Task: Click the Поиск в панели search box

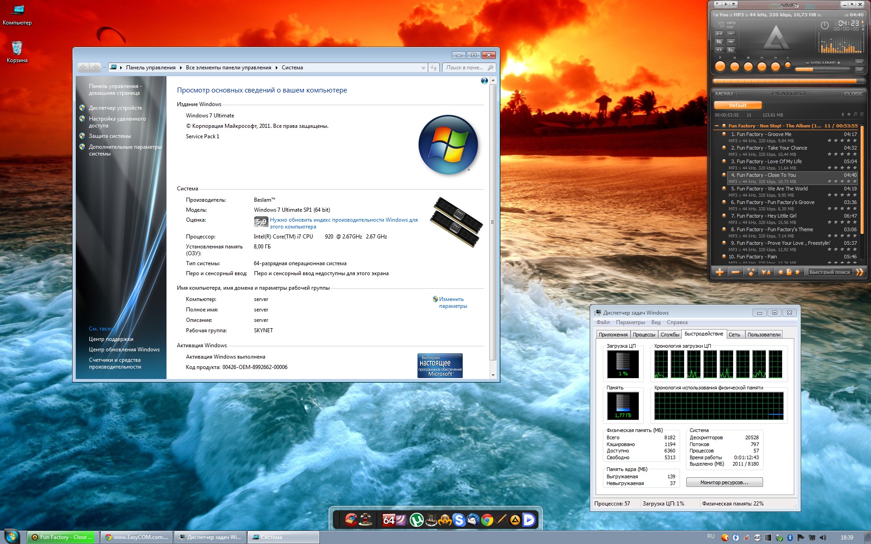Action: click(x=469, y=68)
